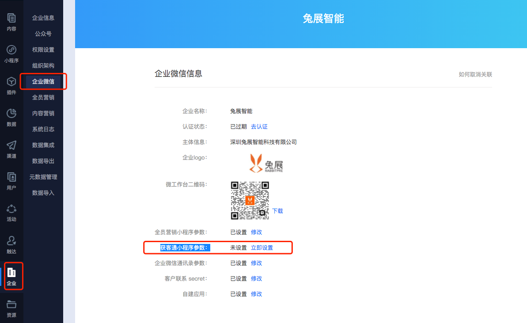Click 修改 for 全员营销小程序参数
Image resolution: width=527 pixels, height=323 pixels.
(x=257, y=232)
